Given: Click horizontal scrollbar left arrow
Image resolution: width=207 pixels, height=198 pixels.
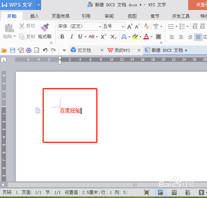Looking at the screenshot, I should pyautogui.click(x=3, y=185).
